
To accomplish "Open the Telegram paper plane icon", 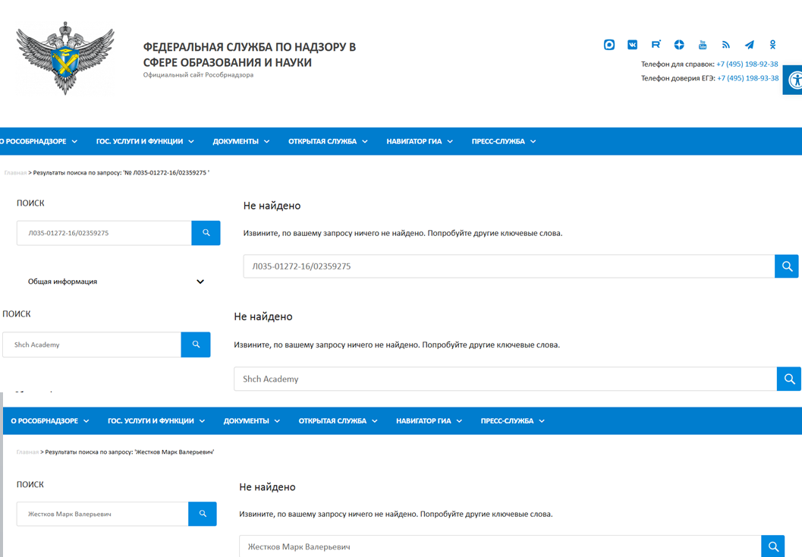I will coord(750,45).
